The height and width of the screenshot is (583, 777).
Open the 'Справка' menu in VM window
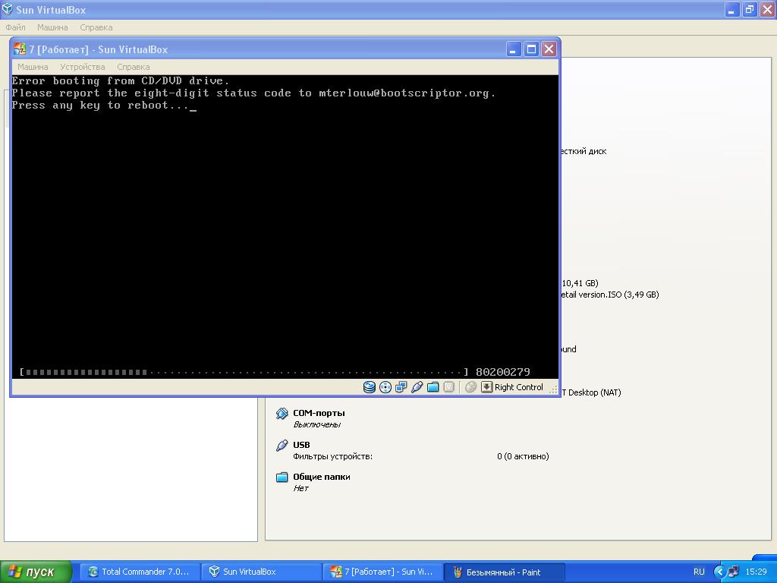[134, 67]
